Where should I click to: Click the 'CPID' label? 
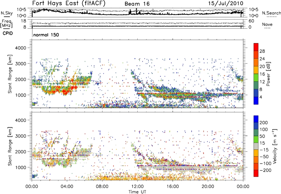(x=8, y=33)
